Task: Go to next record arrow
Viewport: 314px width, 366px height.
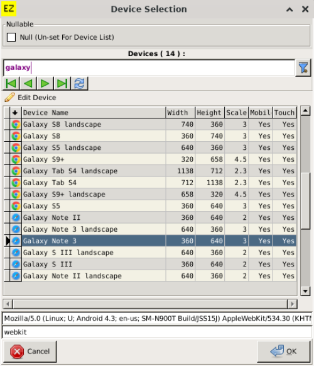Action: pos(45,83)
